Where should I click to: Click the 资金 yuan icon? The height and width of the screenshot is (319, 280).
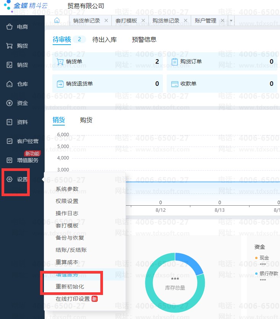10,103
